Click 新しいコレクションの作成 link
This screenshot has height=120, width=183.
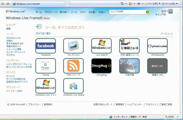(x=19, y=67)
